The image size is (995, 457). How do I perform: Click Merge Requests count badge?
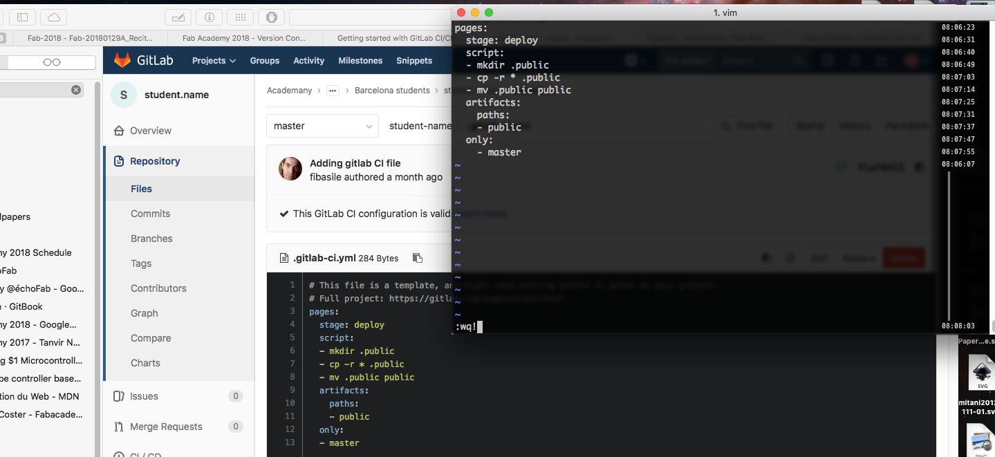(235, 427)
